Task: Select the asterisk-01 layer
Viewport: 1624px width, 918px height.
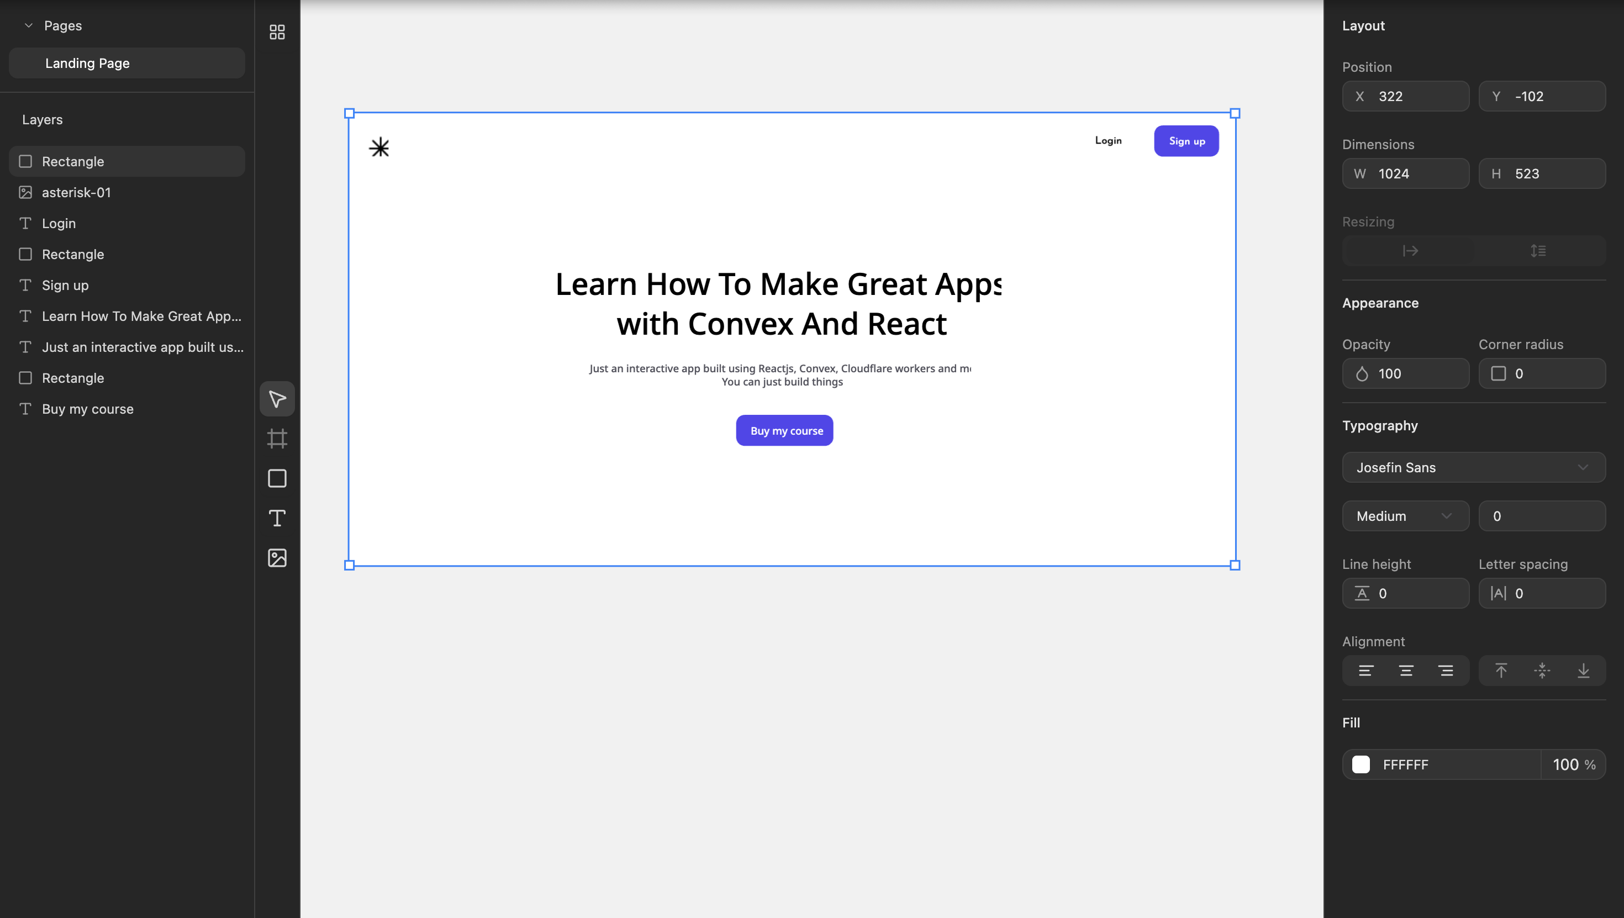Action: (x=76, y=192)
